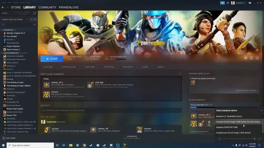Choose Headset Hands-Free AG Audio device
This screenshot has width=264, height=148.
(x=238, y=122)
